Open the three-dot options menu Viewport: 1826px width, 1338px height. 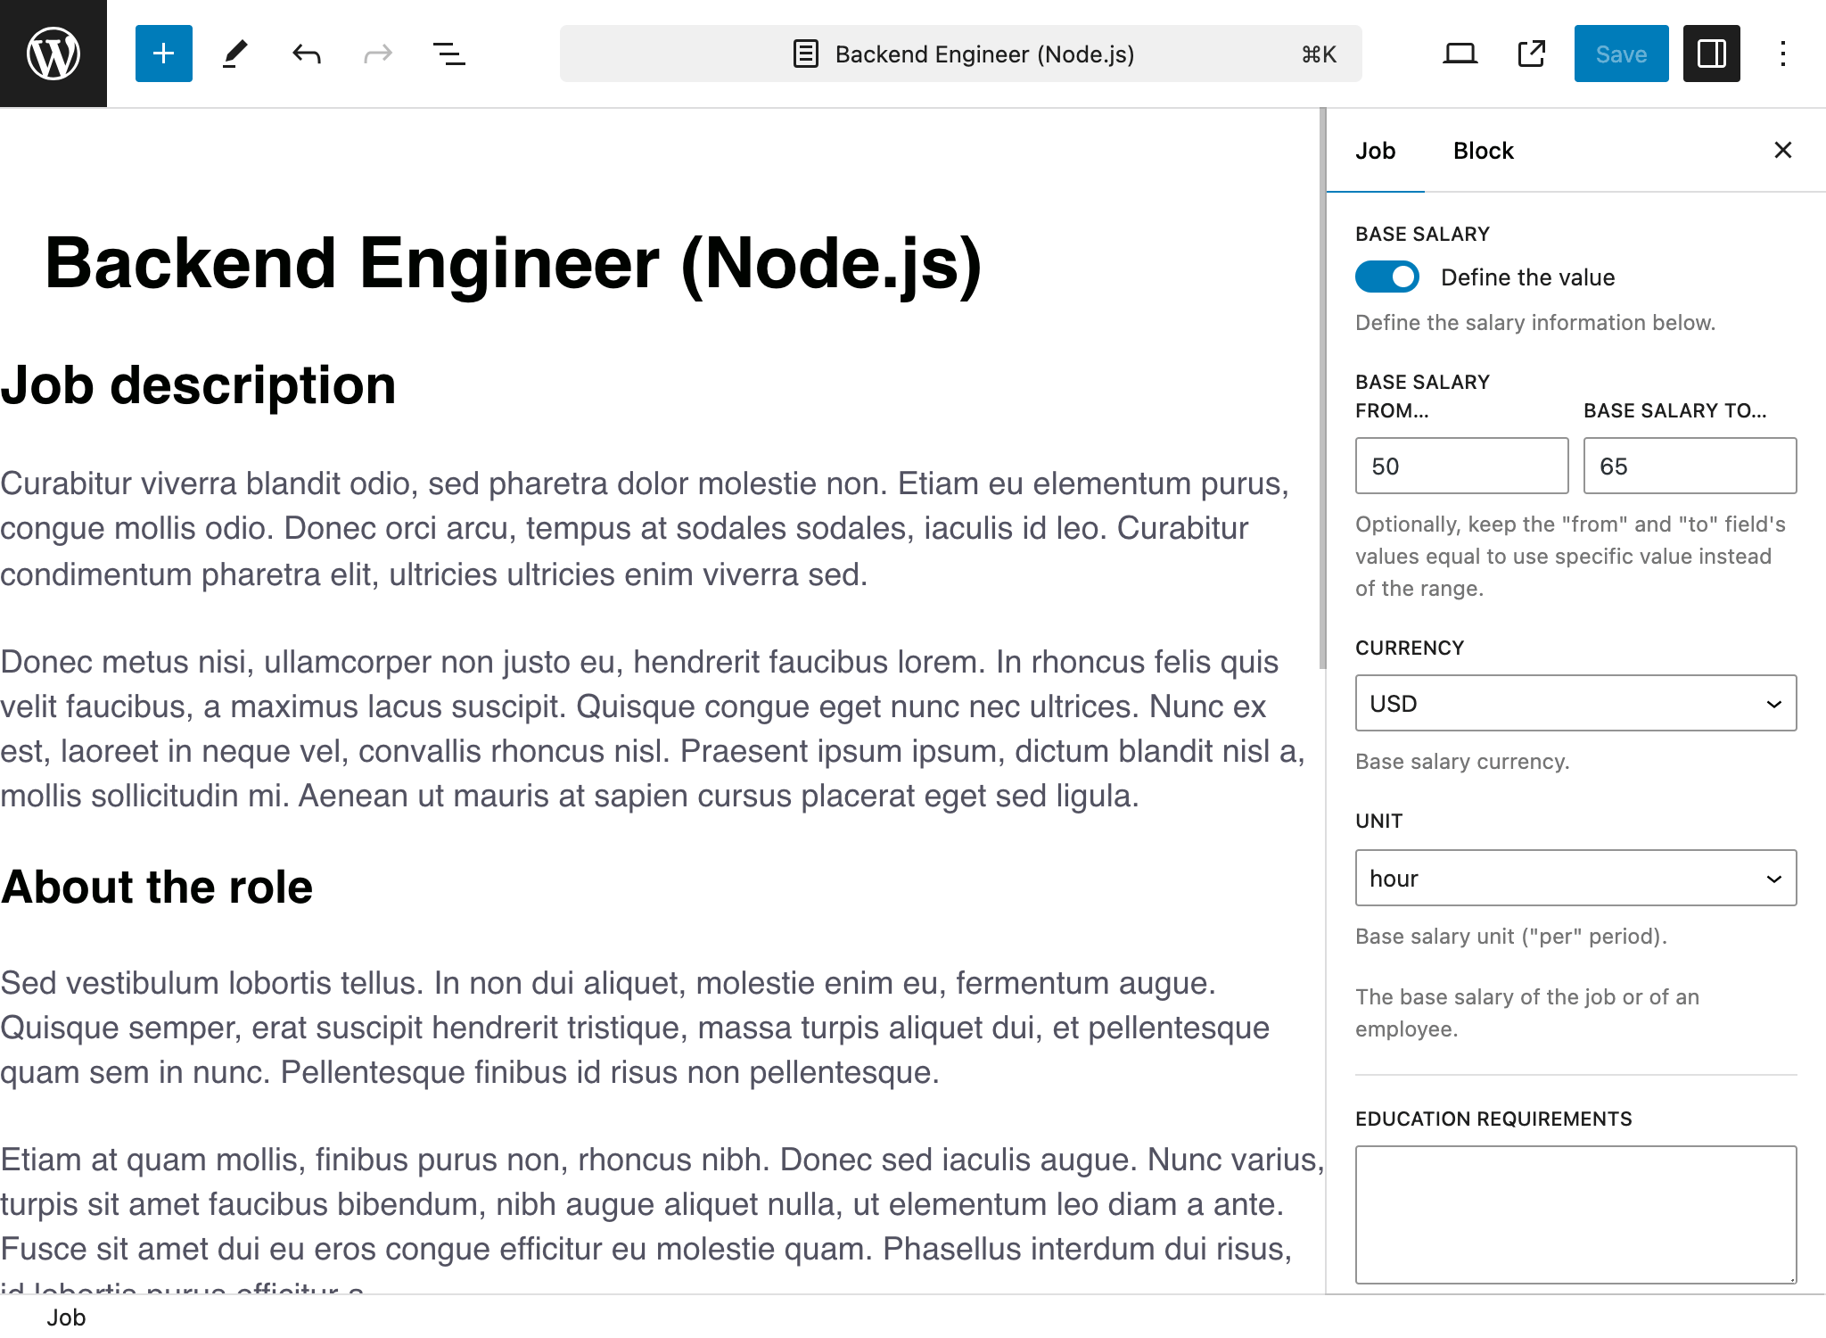coord(1783,54)
